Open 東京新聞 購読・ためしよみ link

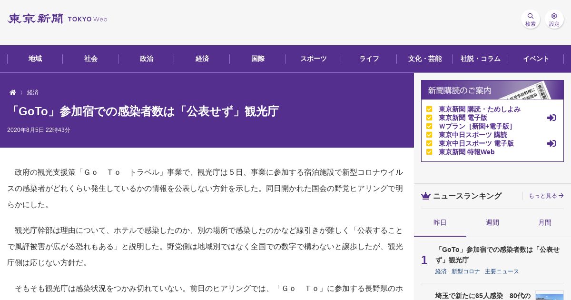tap(480, 109)
